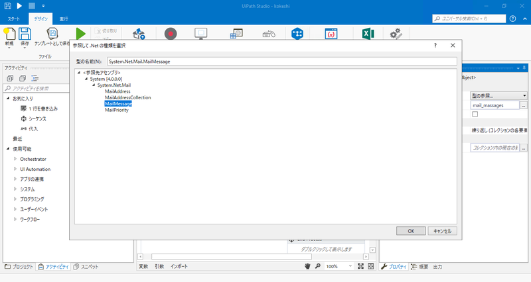The width and height of the screenshot is (531, 282).
Task: Collapse the System [4.0.0.0] tree node
Action: coord(86,79)
